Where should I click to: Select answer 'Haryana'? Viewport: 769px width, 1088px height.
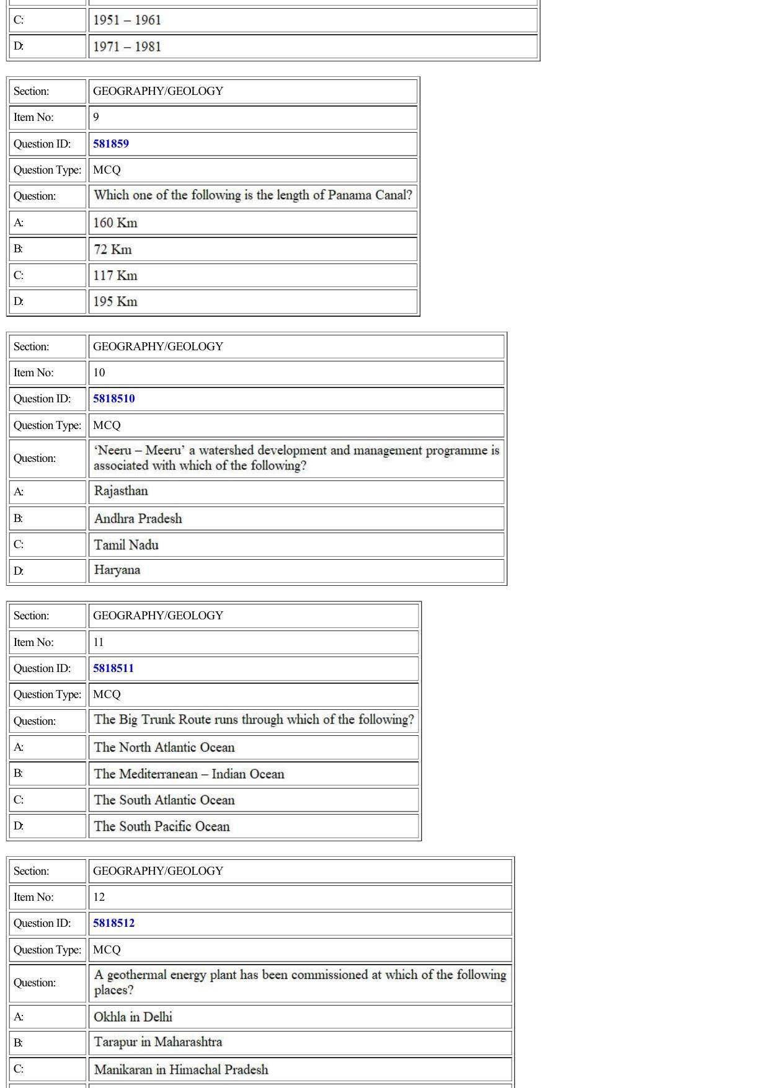(x=117, y=570)
